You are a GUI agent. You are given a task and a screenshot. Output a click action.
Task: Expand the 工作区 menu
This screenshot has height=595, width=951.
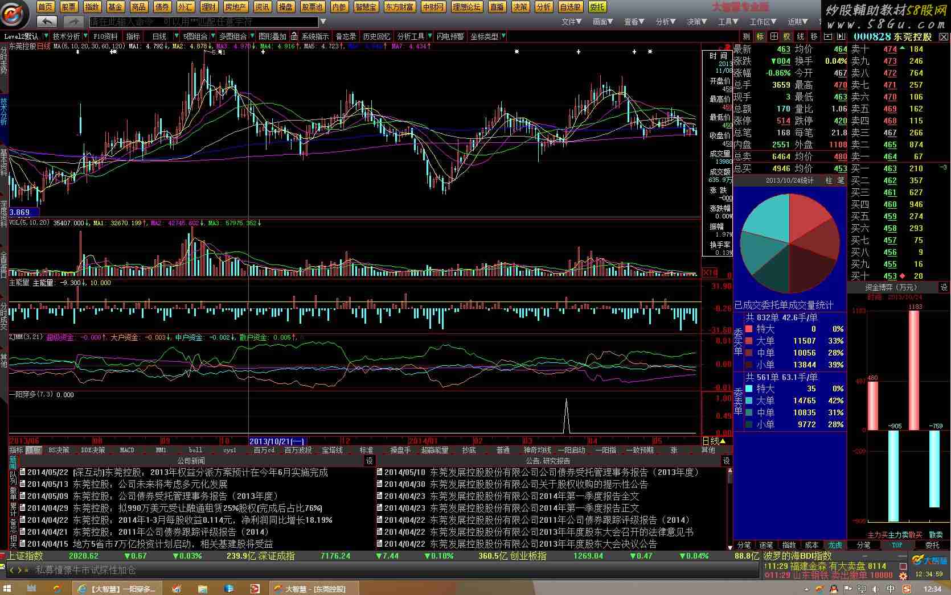pyautogui.click(x=763, y=22)
